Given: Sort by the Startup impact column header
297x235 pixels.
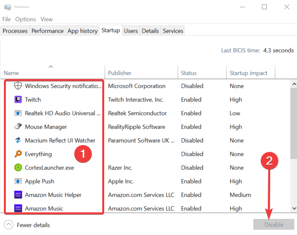Looking at the screenshot, I should tap(251, 72).
